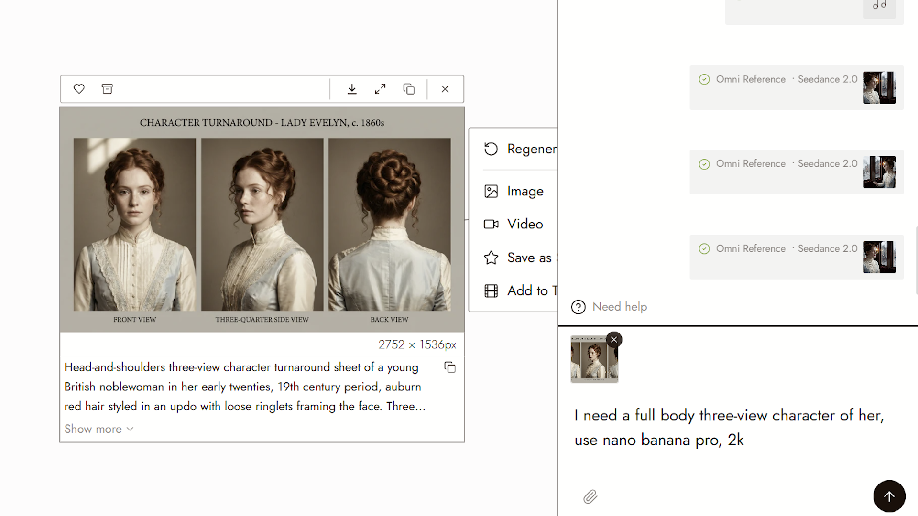Remove the attached reference thumbnail
The image size is (918, 516).
[x=614, y=340]
